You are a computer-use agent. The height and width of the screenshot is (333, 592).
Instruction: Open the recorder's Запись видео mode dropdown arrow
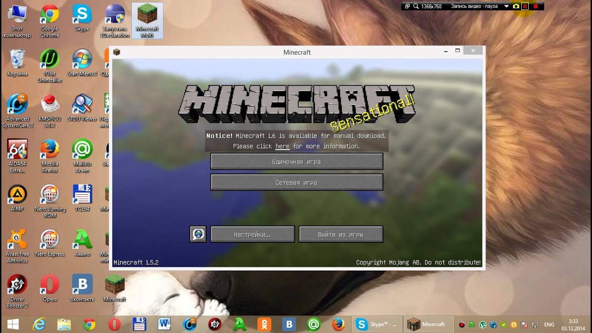[506, 6]
